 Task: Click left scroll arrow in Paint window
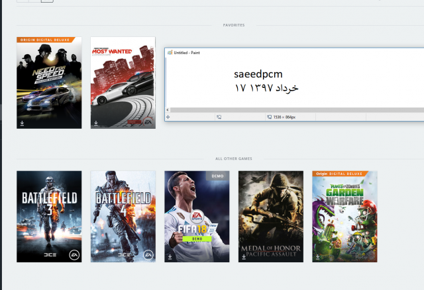tap(168, 109)
